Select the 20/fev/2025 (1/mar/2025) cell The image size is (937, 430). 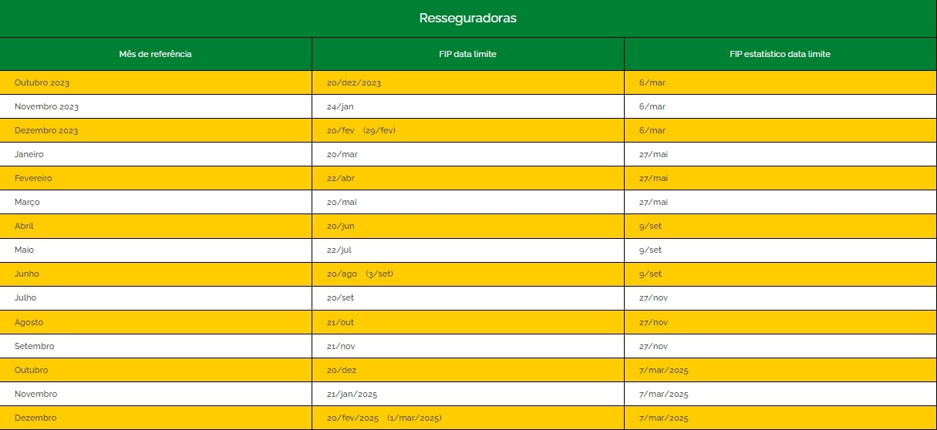pyautogui.click(x=468, y=418)
